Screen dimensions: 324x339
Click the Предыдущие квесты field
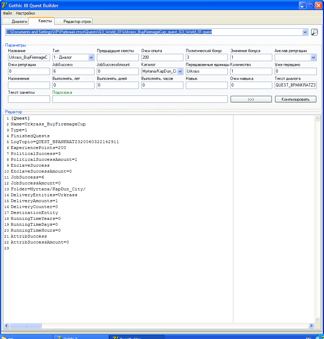point(118,58)
